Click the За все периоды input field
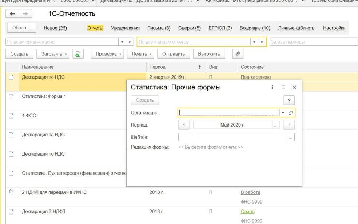This screenshot has width=358, height=224. pos(313,42)
